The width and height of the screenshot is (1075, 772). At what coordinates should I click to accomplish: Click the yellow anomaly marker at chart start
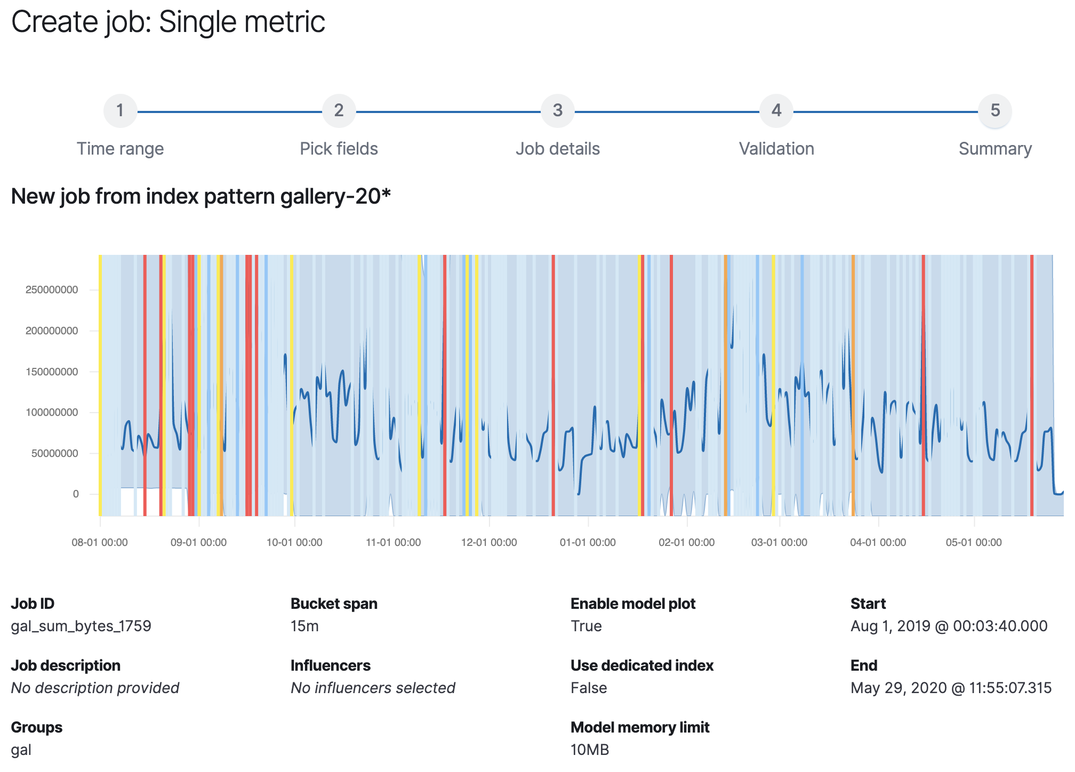pos(100,384)
